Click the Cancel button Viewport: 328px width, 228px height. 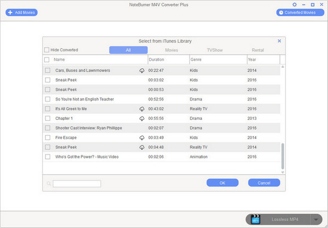[264, 183]
